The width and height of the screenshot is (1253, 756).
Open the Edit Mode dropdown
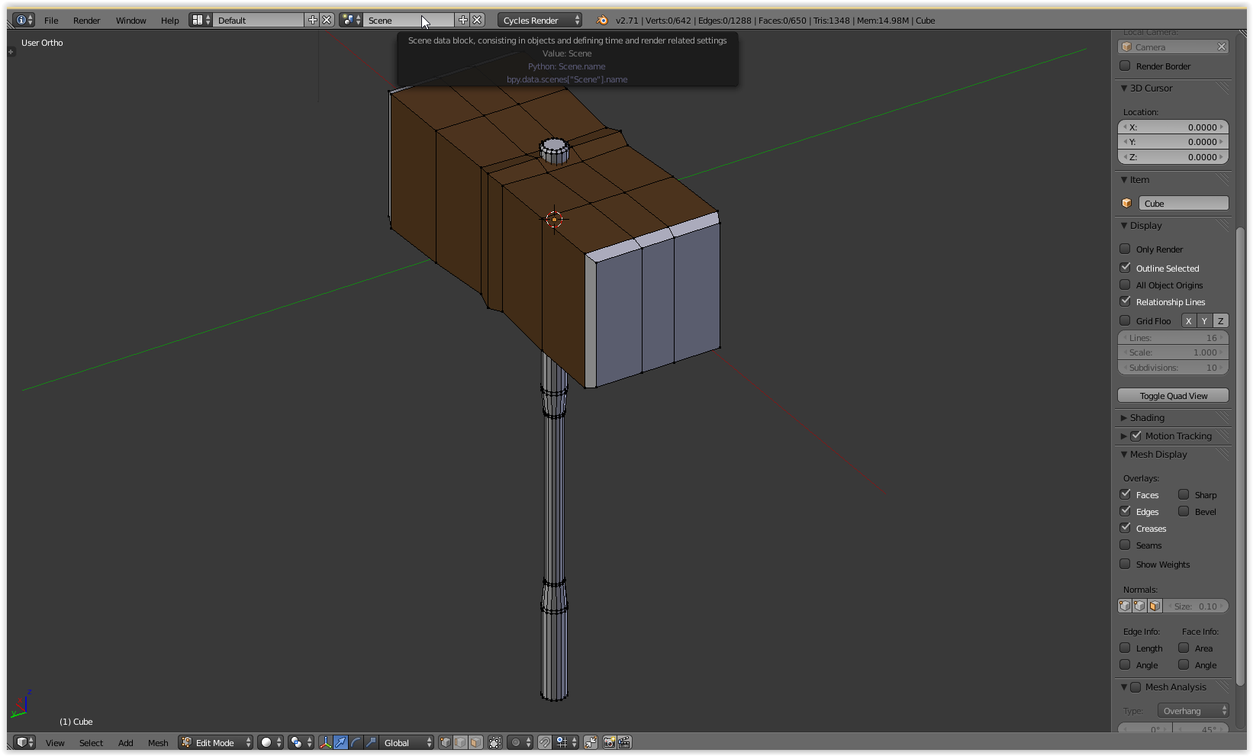(216, 742)
